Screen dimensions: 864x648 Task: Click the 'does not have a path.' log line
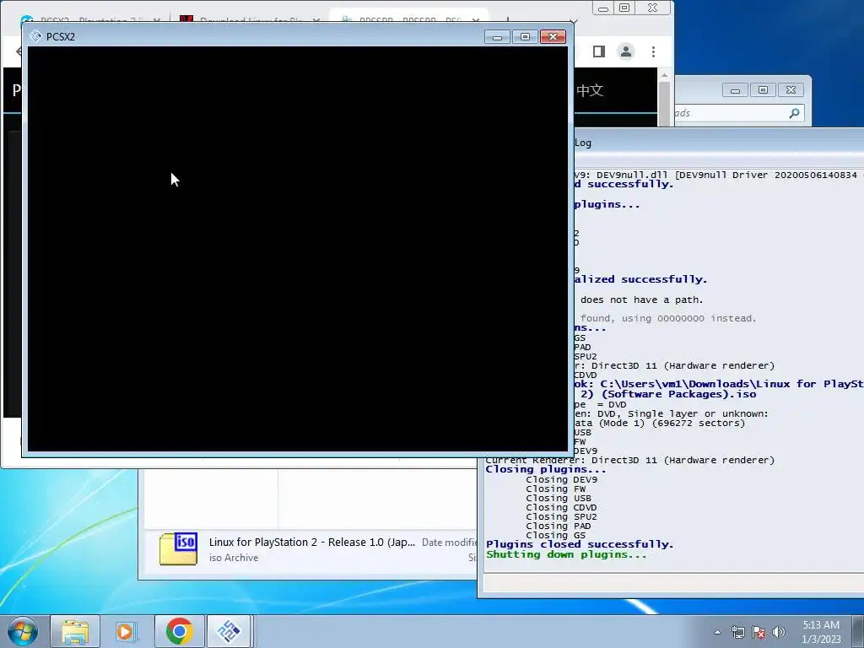(x=641, y=300)
